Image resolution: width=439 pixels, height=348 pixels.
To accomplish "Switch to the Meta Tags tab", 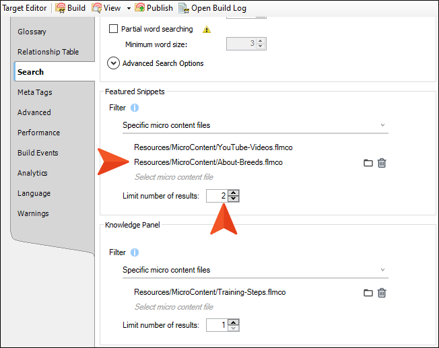I will tap(35, 92).
